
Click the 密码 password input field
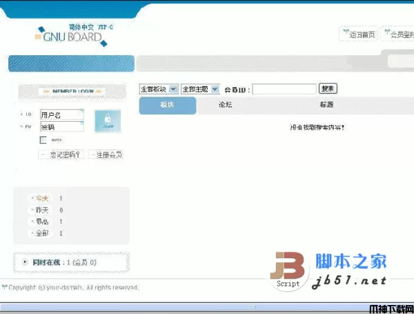[x=62, y=127]
